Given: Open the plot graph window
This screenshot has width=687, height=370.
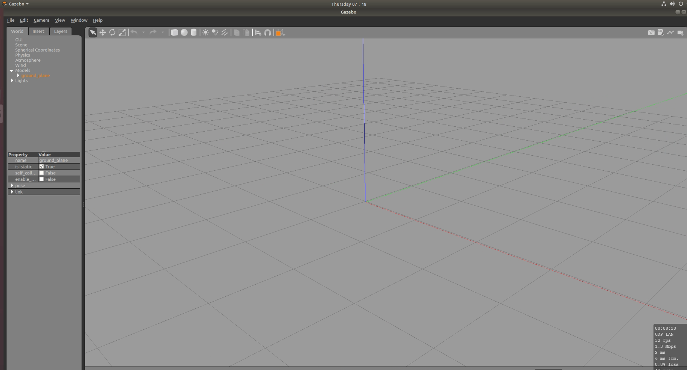Looking at the screenshot, I should pyautogui.click(x=670, y=33).
